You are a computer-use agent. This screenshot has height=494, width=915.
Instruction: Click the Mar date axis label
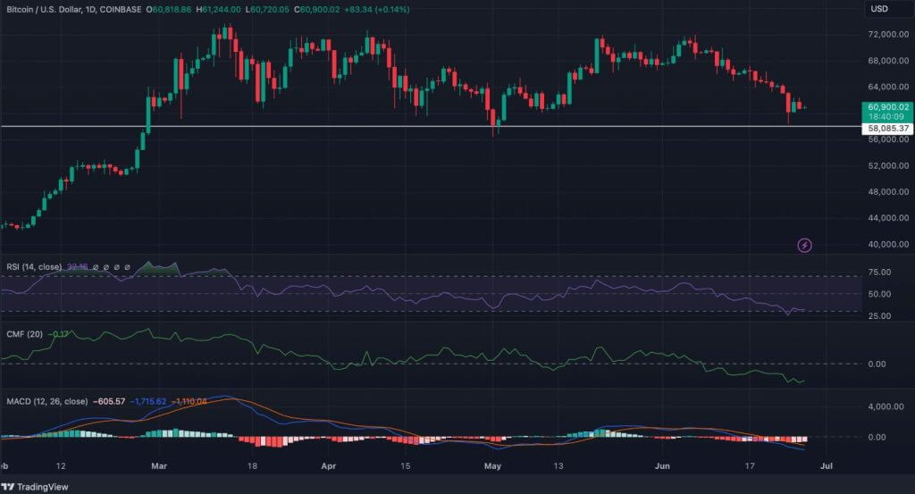[x=159, y=466]
